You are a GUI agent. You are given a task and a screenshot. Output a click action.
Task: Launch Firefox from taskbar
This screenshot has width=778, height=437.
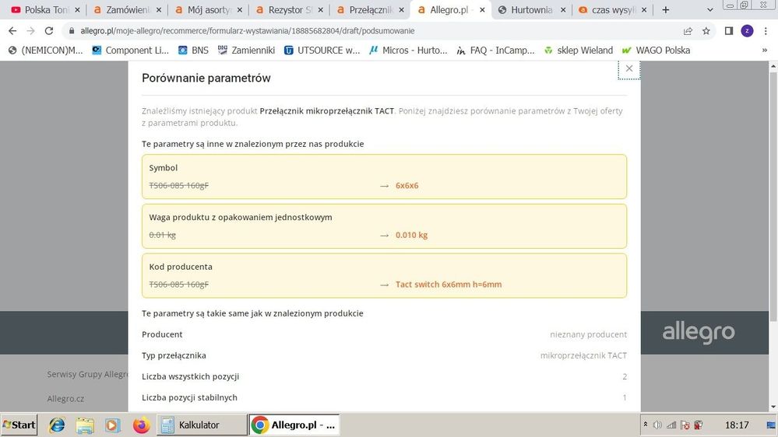click(141, 425)
